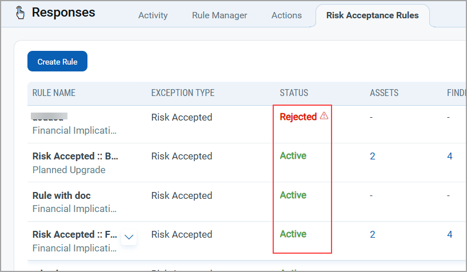Click the warning triangle next to Rejected
This screenshot has height=272, width=467.
click(x=324, y=116)
